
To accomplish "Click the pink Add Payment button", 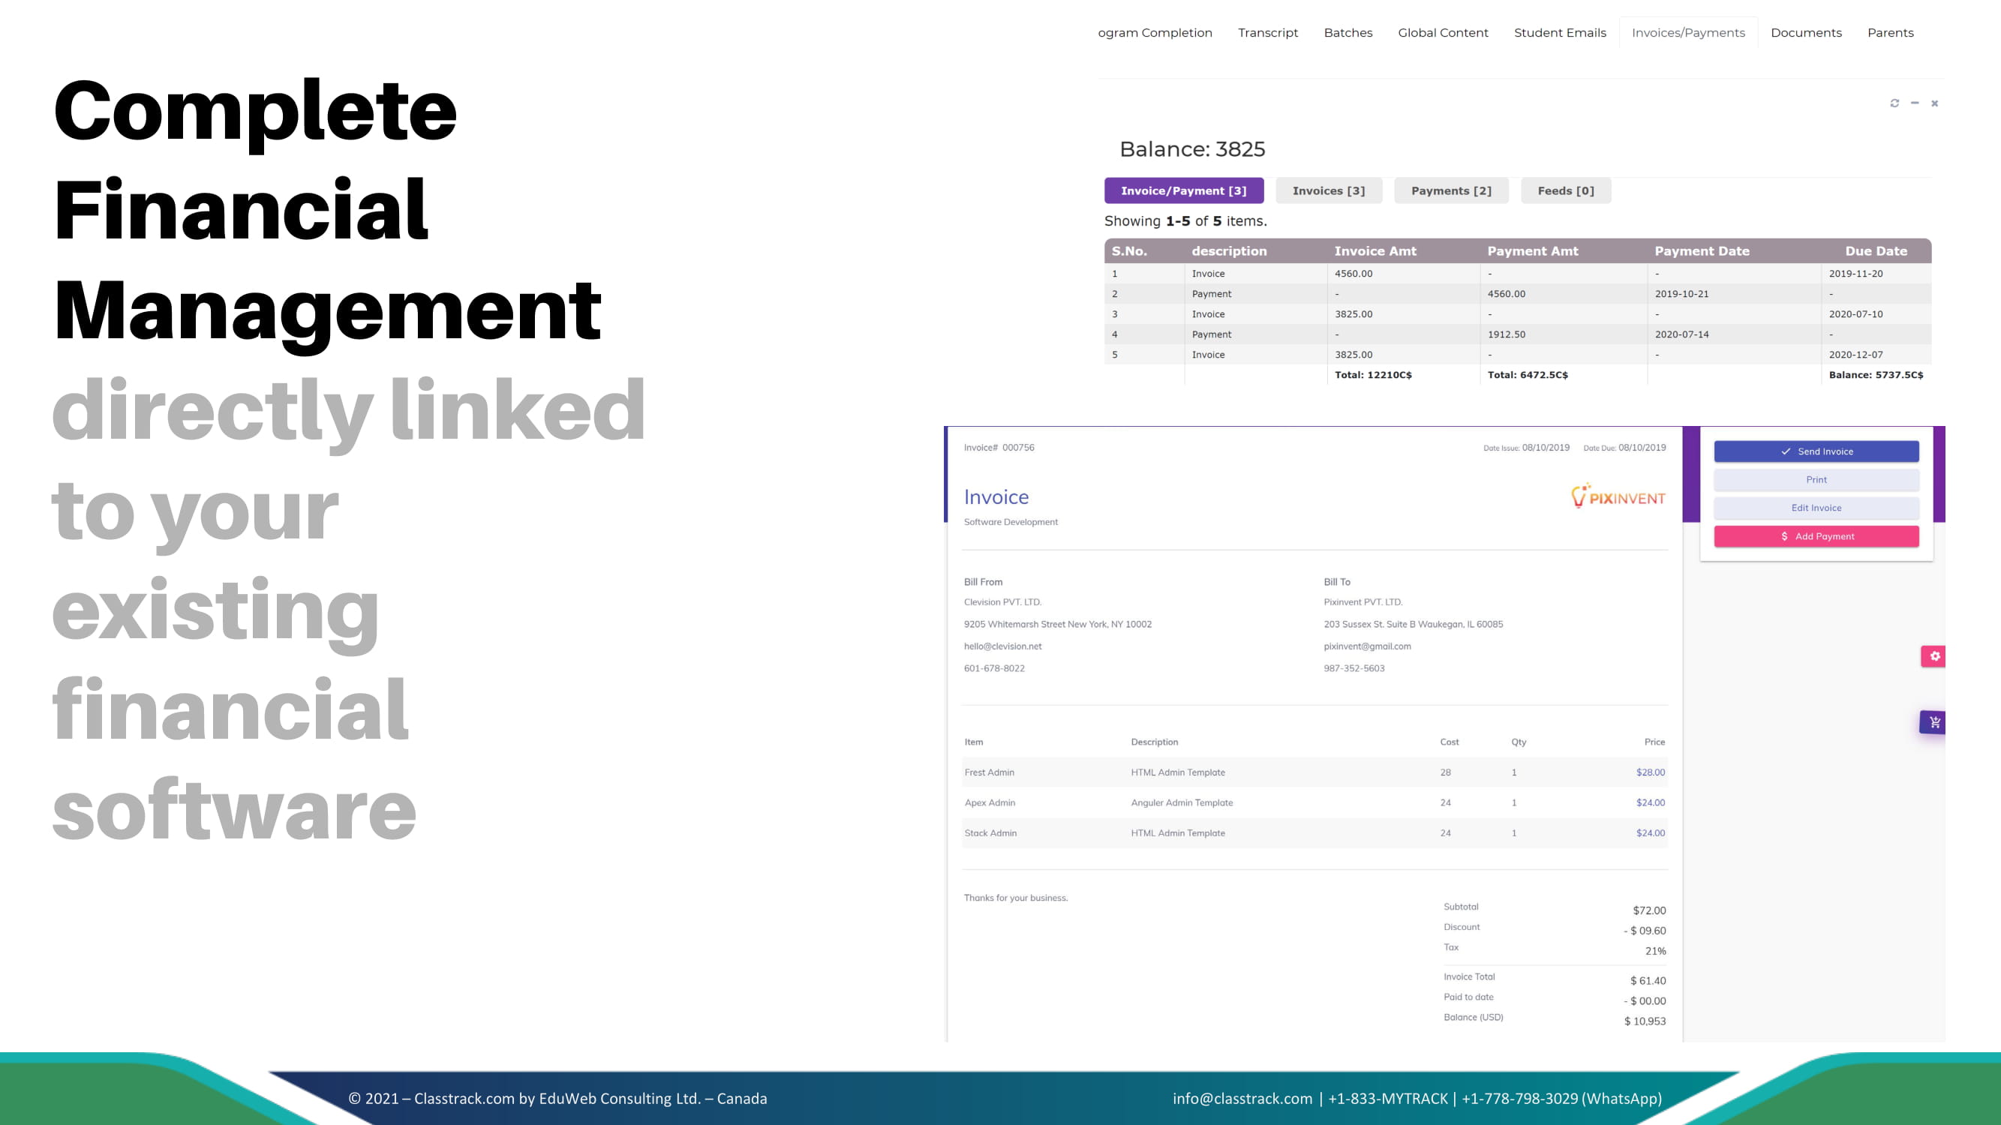I will 1816,536.
